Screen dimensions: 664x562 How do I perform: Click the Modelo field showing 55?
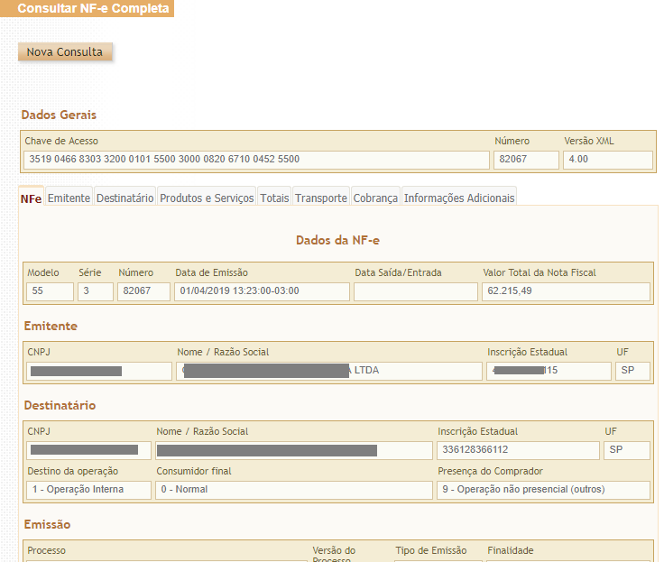[50, 291]
